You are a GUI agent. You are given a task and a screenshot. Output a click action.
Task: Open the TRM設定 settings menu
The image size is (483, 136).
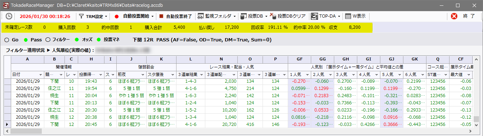point(93,16)
